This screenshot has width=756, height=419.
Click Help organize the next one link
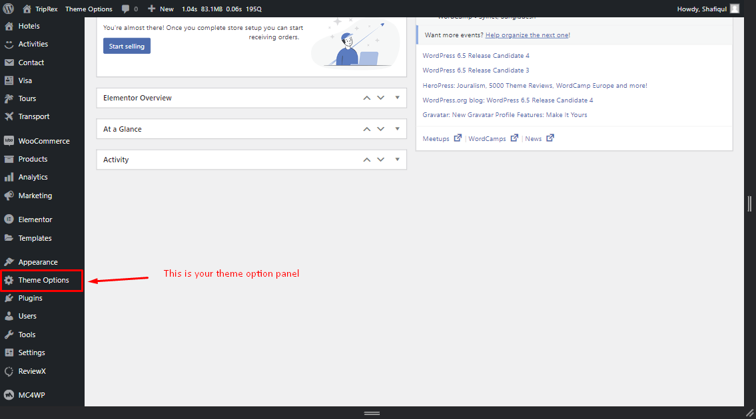[527, 35]
